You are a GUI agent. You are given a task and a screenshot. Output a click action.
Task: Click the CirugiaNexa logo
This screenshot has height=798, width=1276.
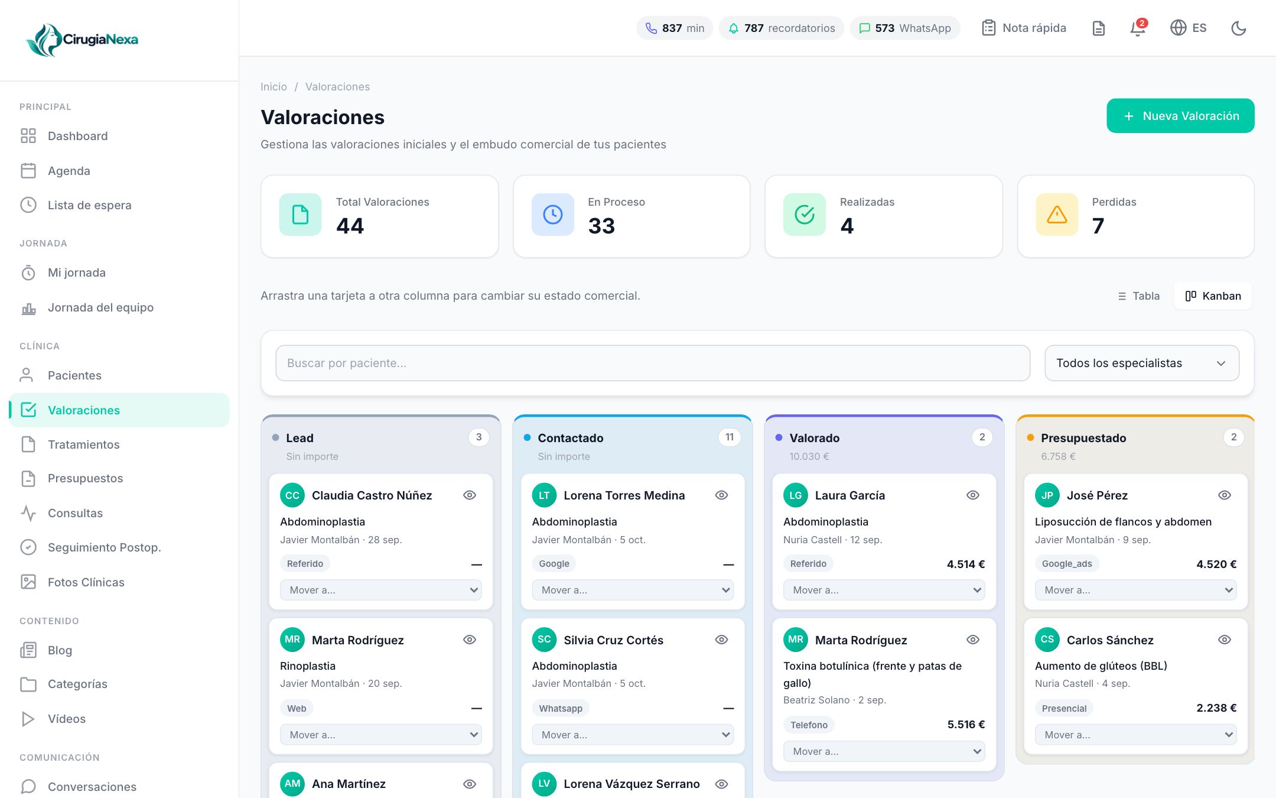pos(82,40)
